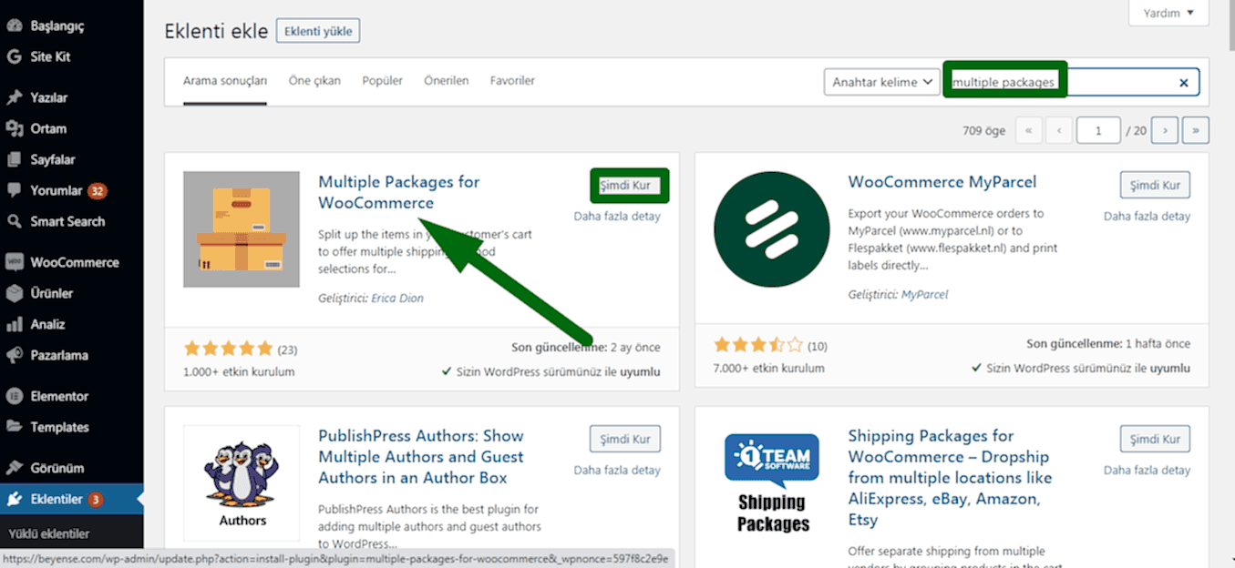Click the Multiple Packages five-star rating
Viewport: 1235px width, 568px height.
(228, 348)
